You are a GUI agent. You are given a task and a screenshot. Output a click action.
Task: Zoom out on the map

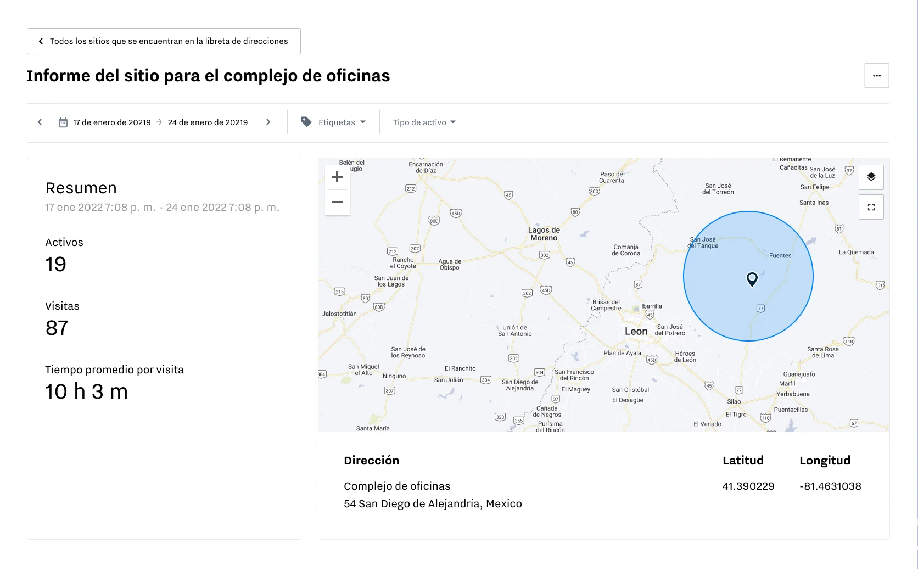coord(337,202)
